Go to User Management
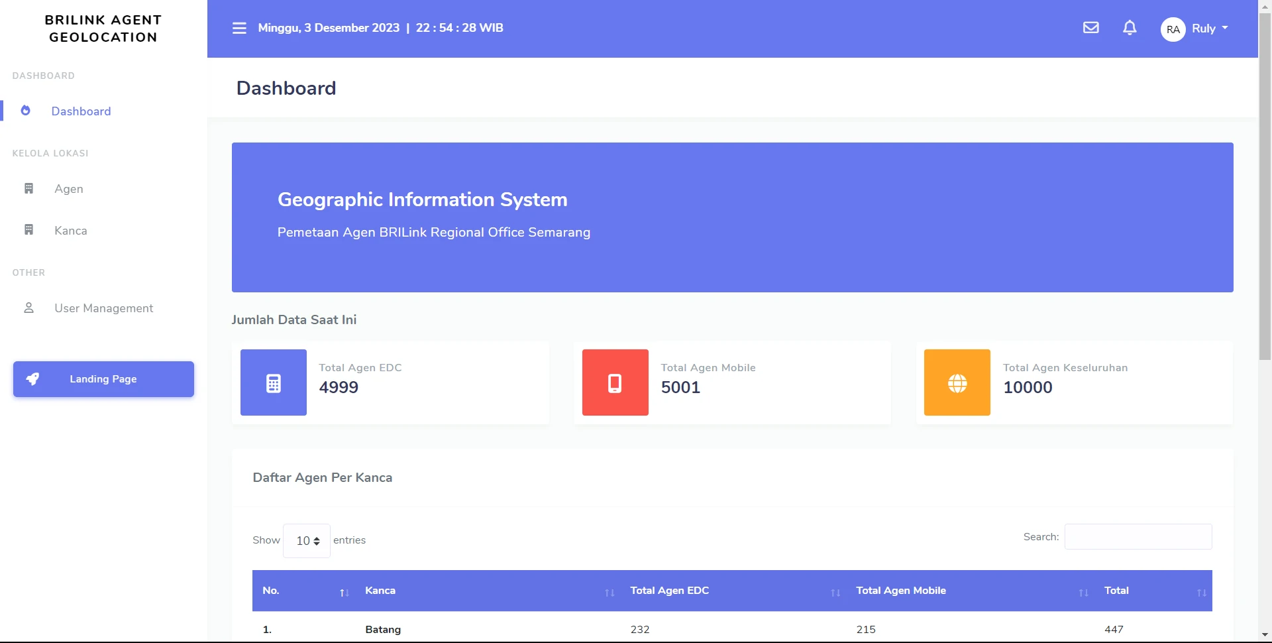Image resolution: width=1272 pixels, height=643 pixels. point(103,308)
